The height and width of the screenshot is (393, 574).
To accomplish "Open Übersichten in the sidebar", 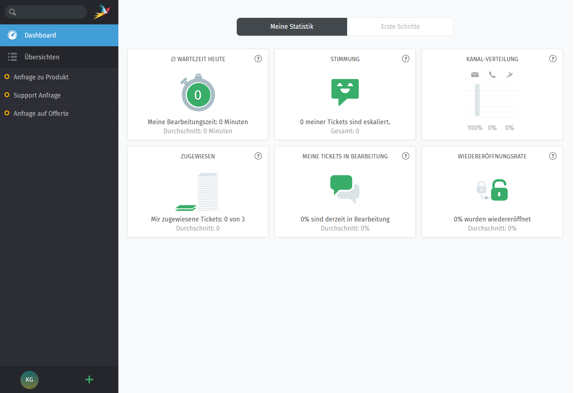I will [59, 57].
